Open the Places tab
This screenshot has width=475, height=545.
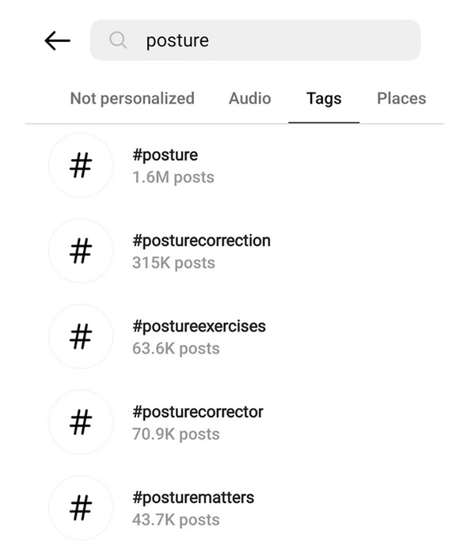(401, 99)
